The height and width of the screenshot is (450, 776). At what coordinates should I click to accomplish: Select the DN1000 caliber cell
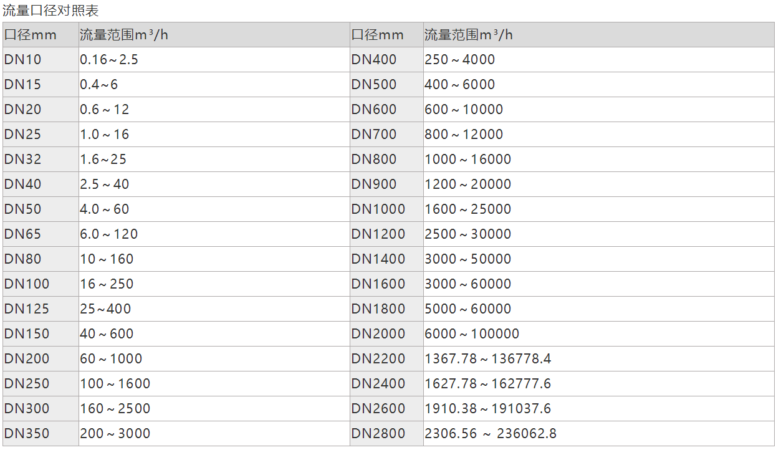[378, 209]
